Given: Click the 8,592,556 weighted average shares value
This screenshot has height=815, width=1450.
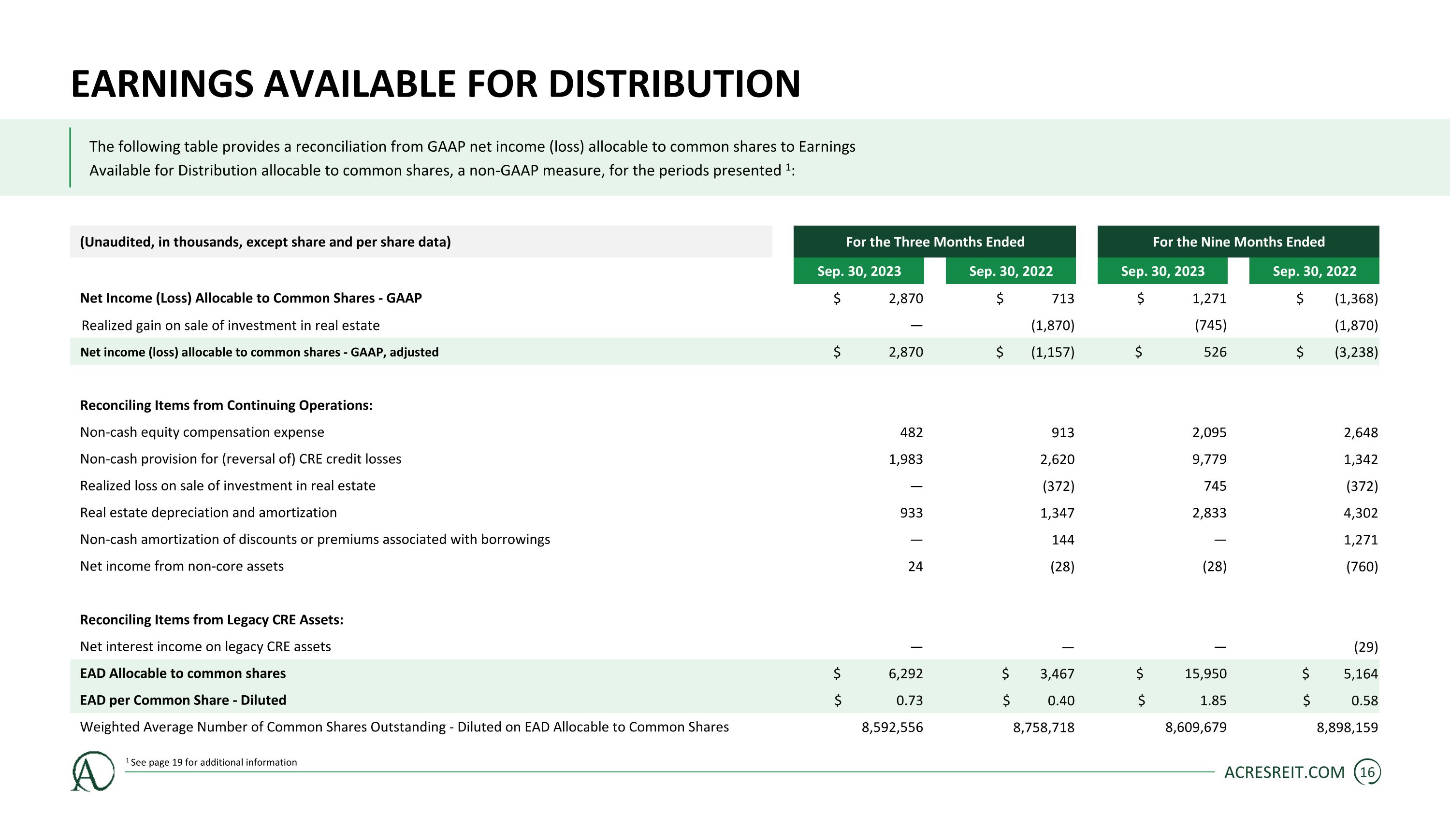Looking at the screenshot, I should 892,727.
